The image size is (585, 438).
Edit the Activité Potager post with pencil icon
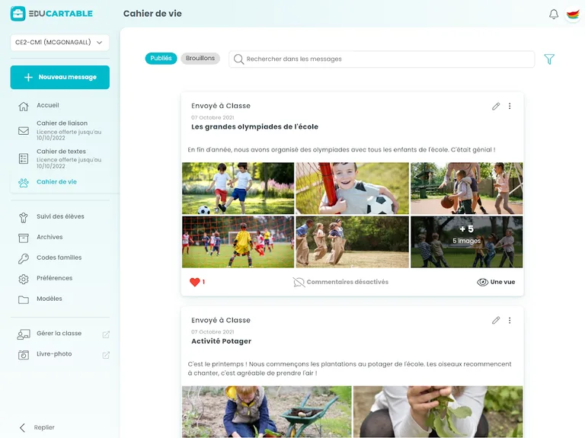tap(496, 321)
